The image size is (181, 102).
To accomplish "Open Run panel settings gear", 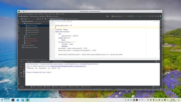I will [156, 62].
